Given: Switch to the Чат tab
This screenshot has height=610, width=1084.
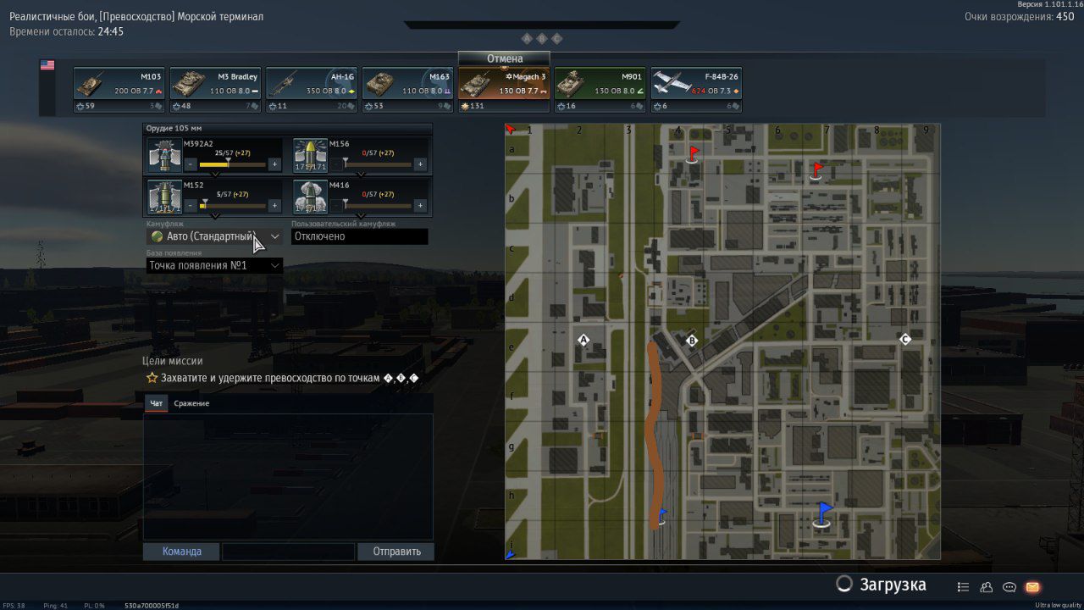Looking at the screenshot, I should [156, 403].
